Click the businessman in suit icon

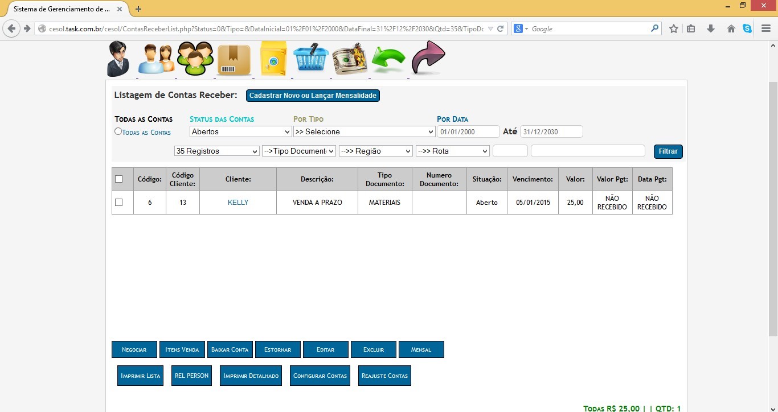tap(118, 59)
